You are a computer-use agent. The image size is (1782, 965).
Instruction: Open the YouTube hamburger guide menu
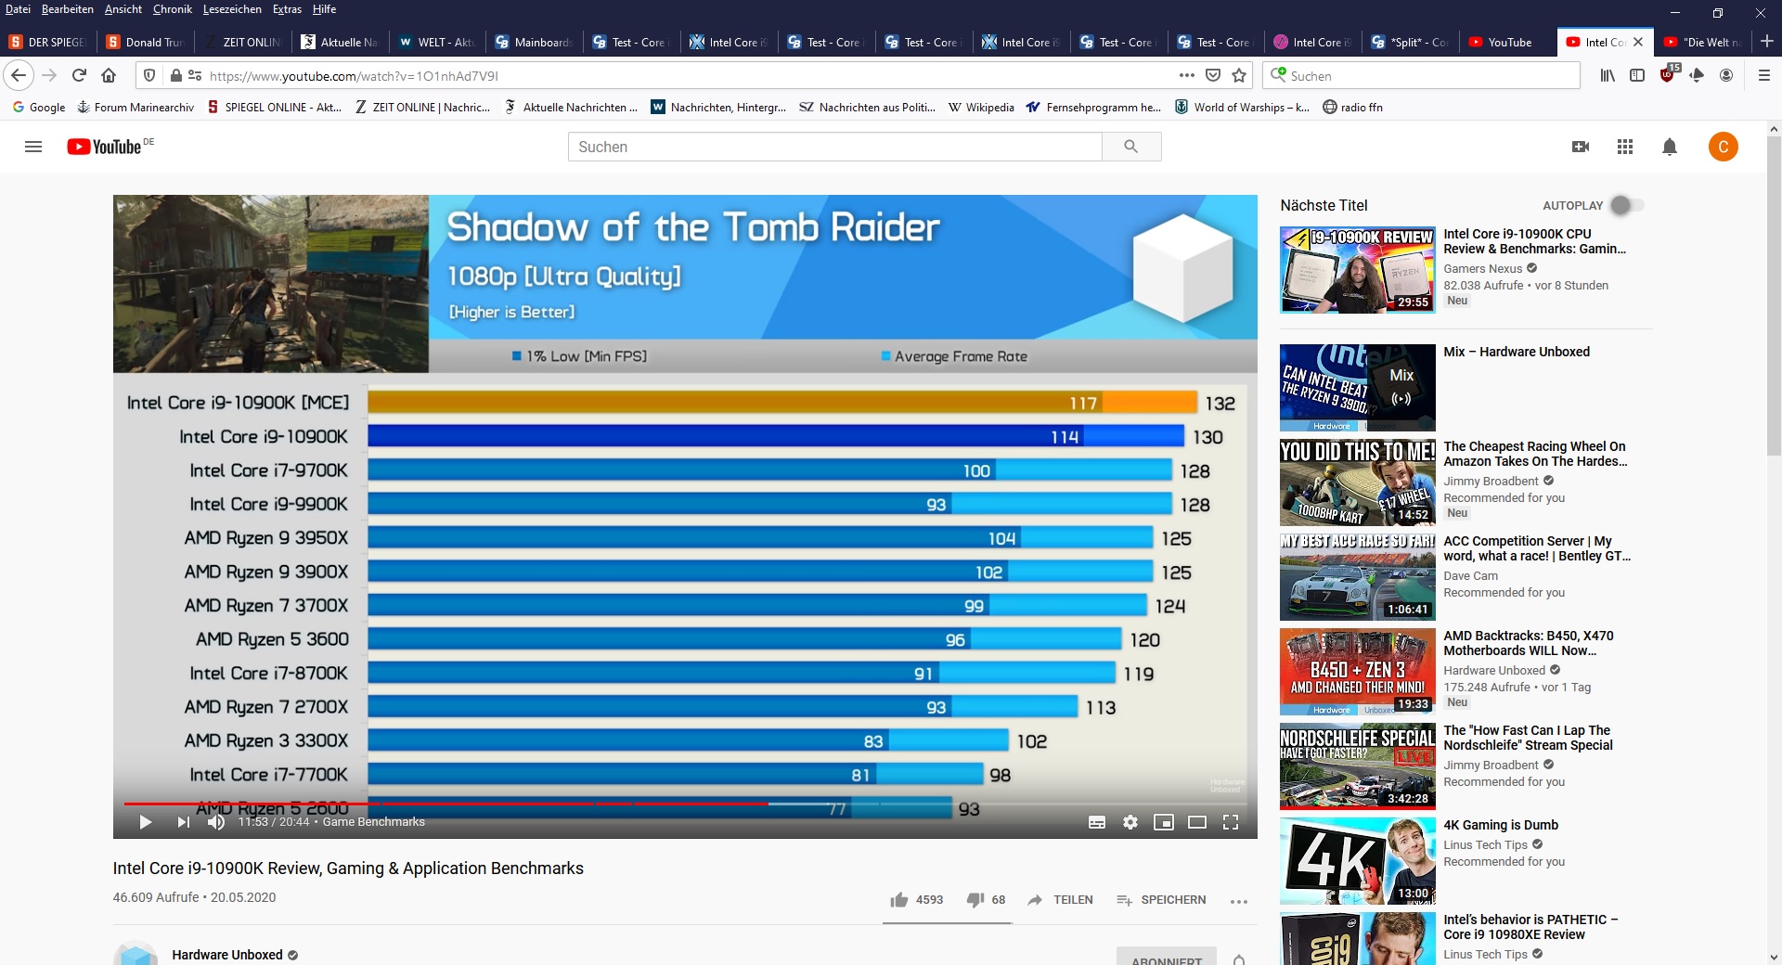click(33, 147)
